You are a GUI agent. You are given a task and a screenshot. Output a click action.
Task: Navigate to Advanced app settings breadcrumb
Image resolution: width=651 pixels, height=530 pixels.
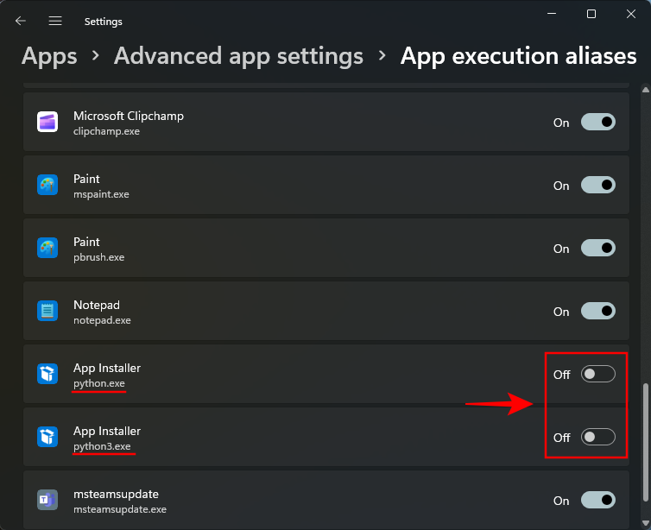(x=238, y=56)
